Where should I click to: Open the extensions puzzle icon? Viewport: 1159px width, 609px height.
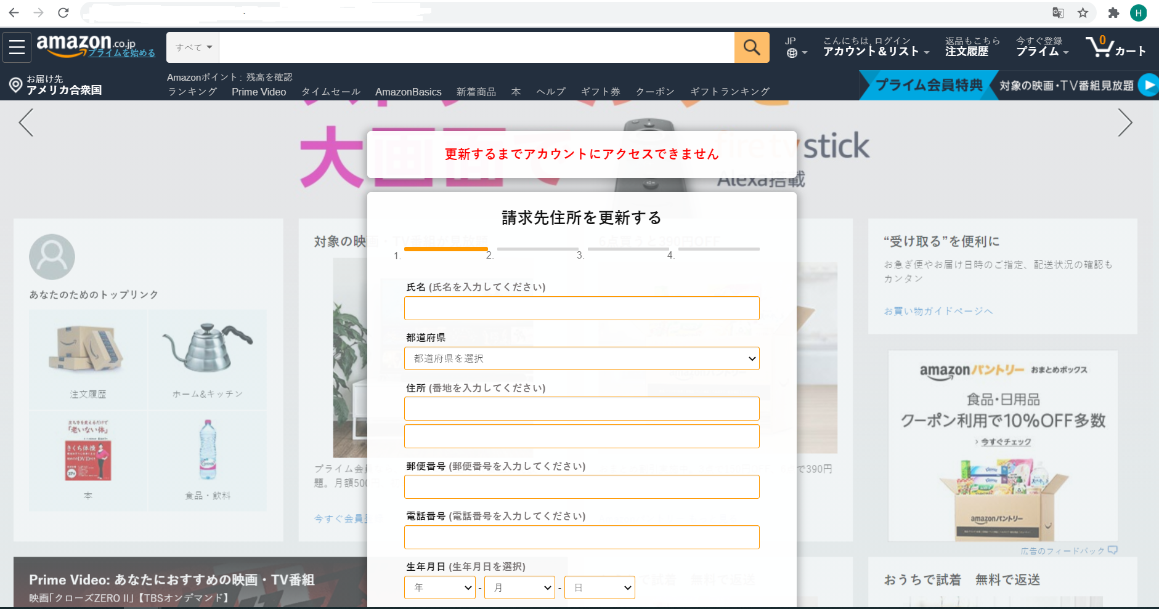click(x=1113, y=12)
